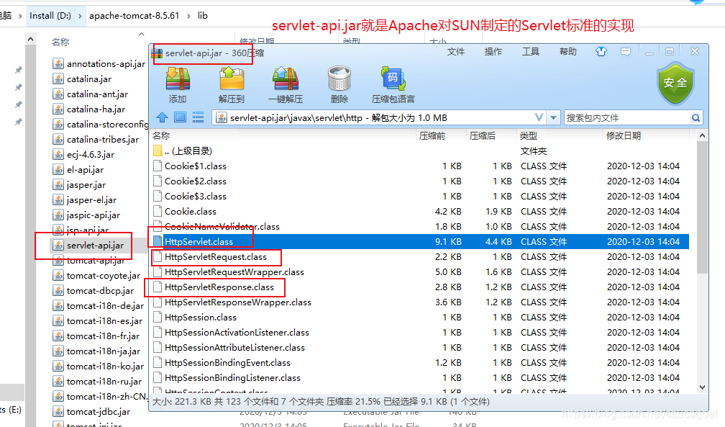The width and height of the screenshot is (725, 427).
Task: Select HttpSessionAttributeListener.class row
Action: click(x=420, y=347)
